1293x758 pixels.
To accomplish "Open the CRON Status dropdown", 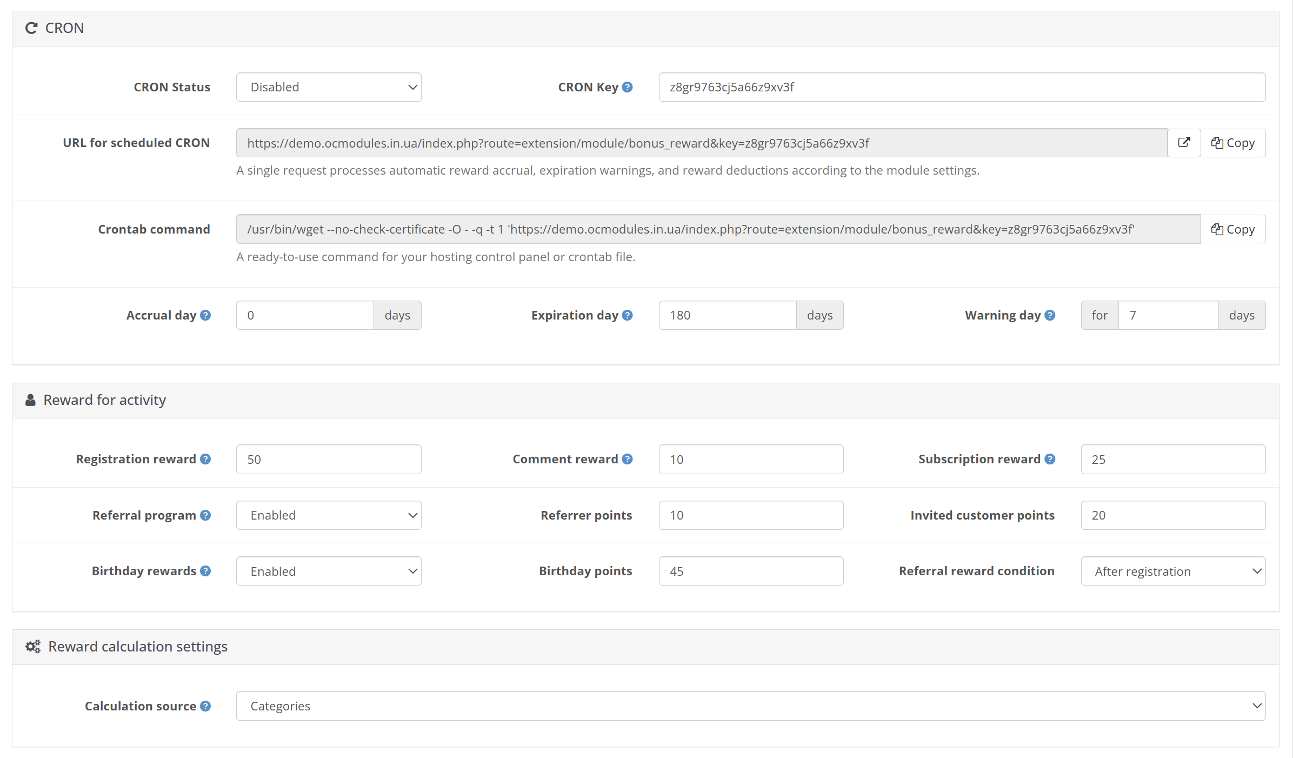I will (329, 87).
